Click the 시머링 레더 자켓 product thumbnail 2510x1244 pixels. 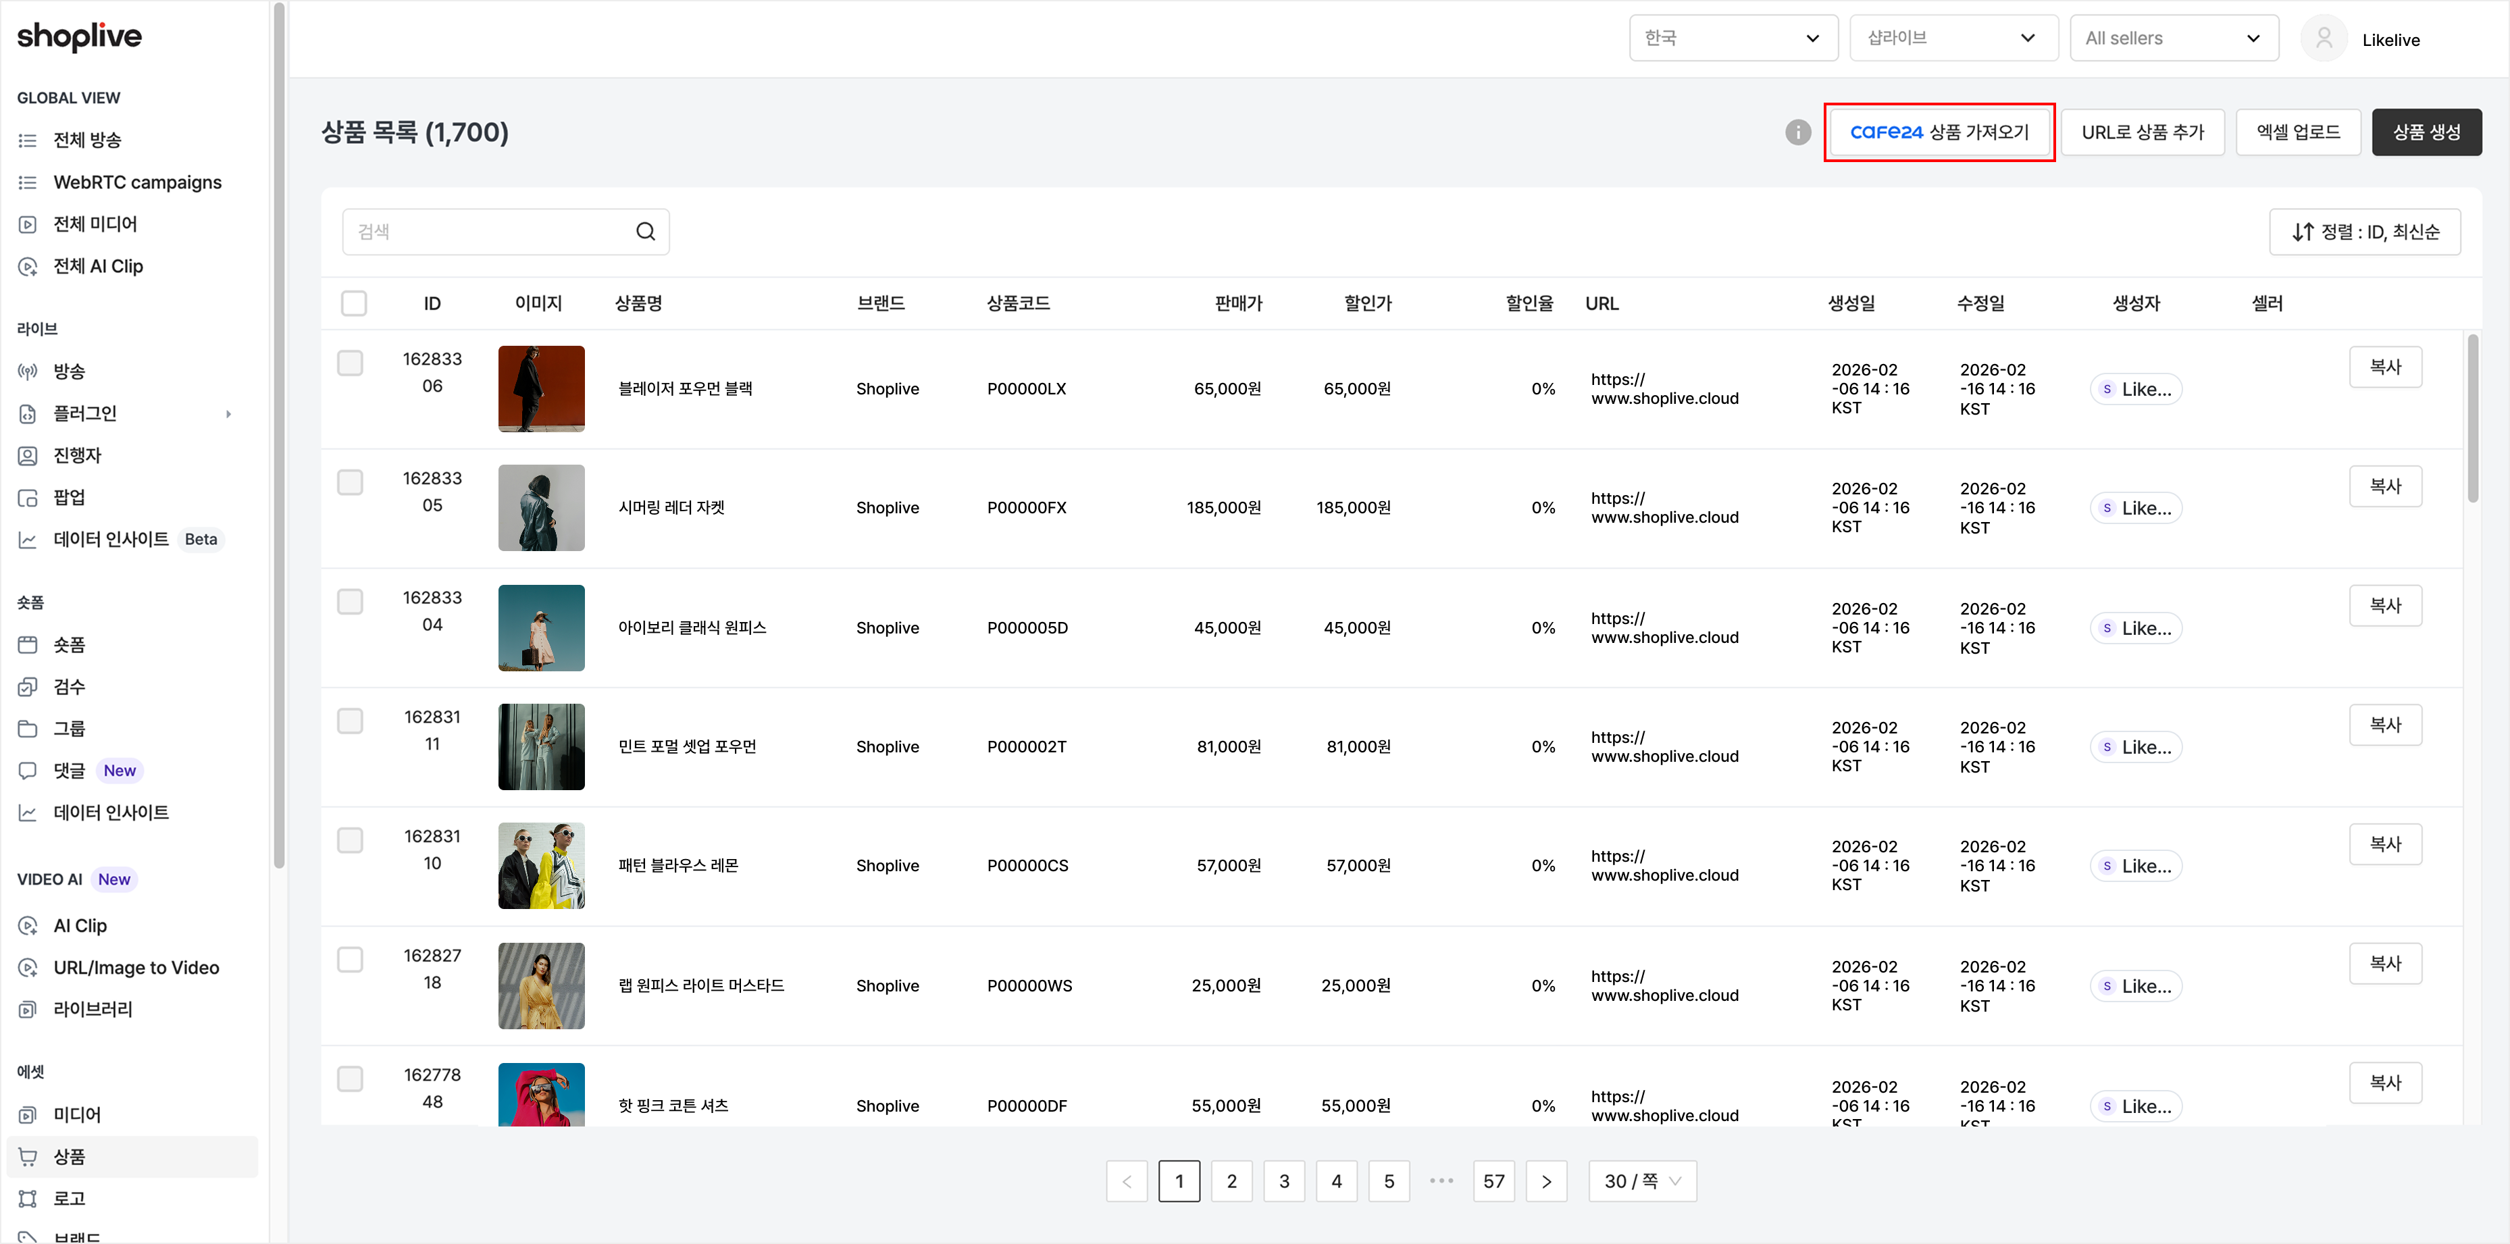coord(541,508)
